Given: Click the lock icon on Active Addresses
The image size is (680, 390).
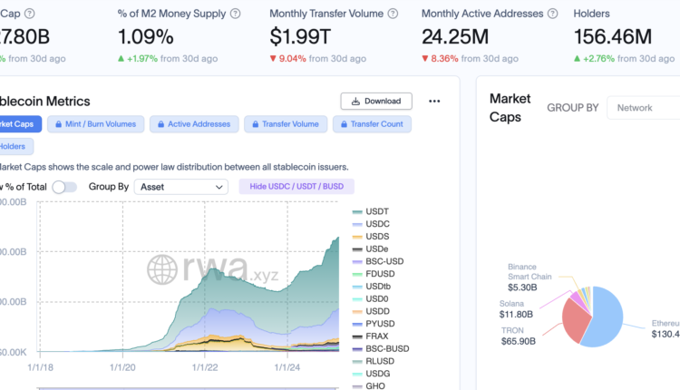Looking at the screenshot, I should pos(159,124).
